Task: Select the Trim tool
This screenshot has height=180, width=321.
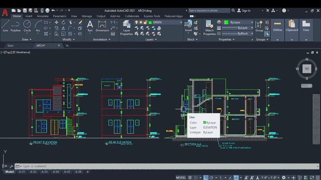Action: (70, 22)
